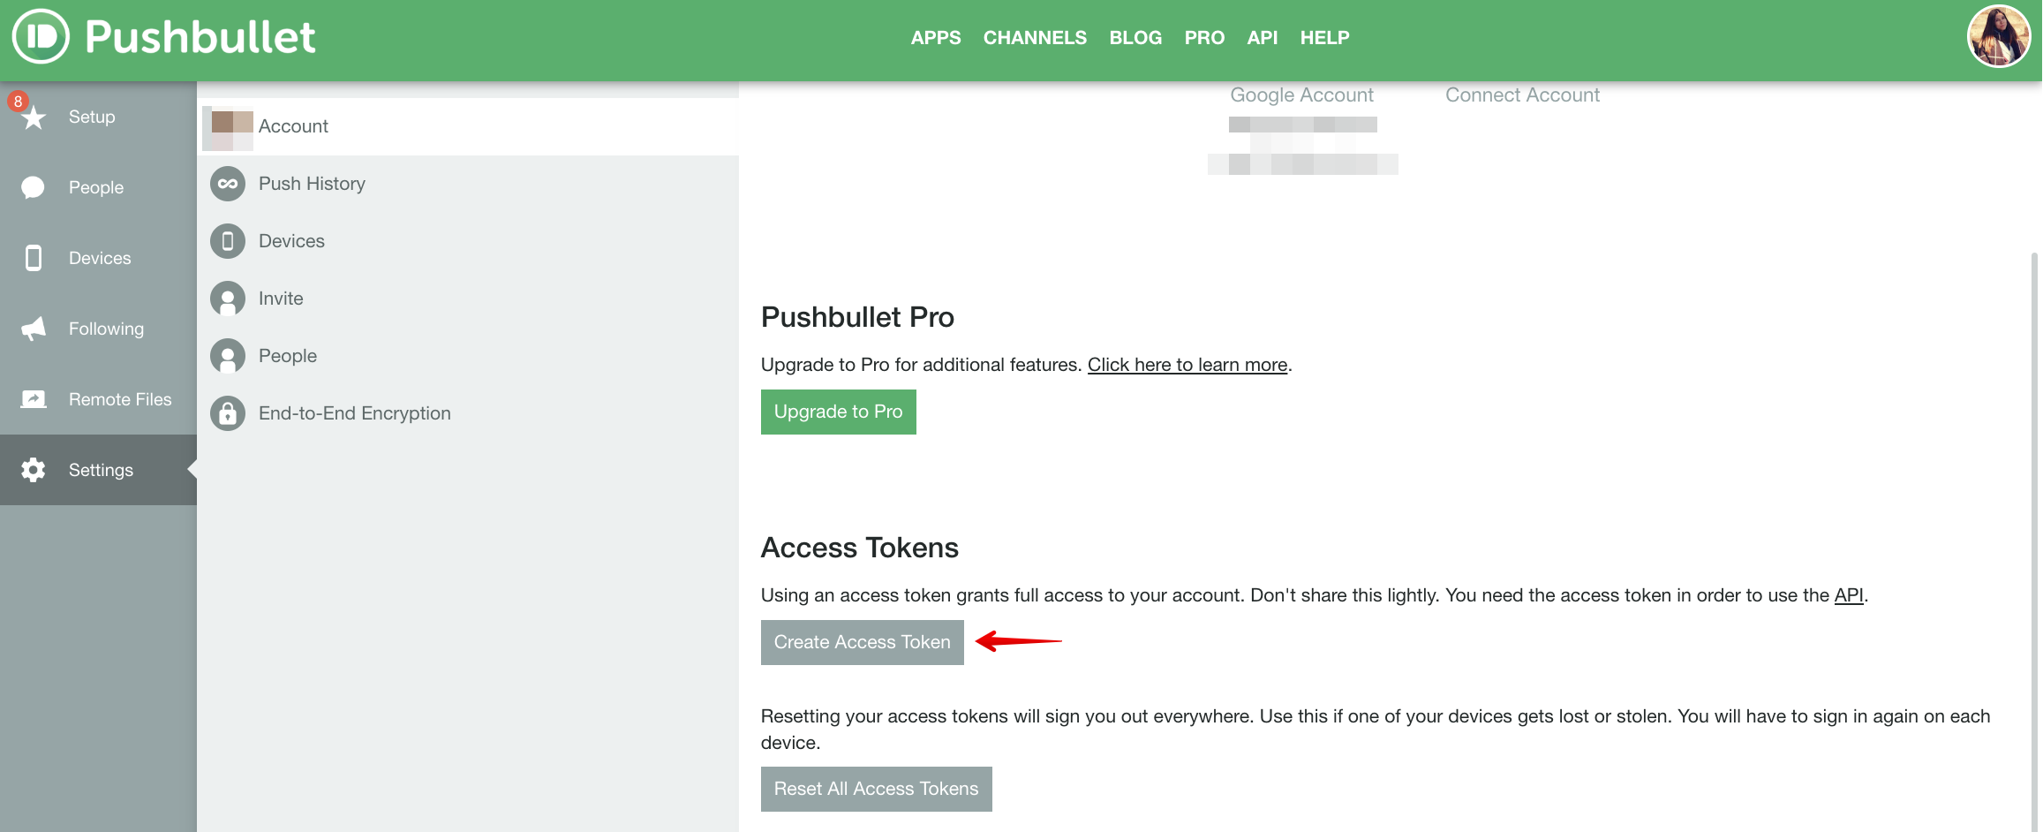The width and height of the screenshot is (2043, 832).
Task: Click the Account avatar thumbnail
Action: coord(229,127)
